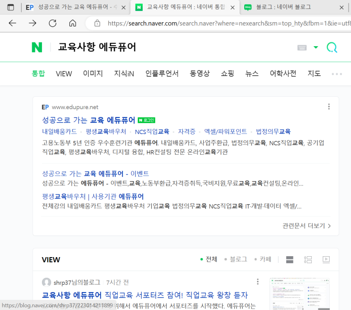Open the 내일배움카드 sublink

(60, 132)
